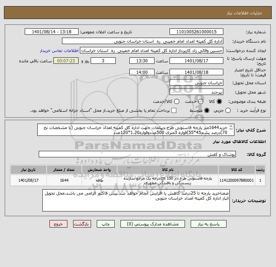Click the 'چاپ' print button
Image resolution: width=276 pixels, height=267 pixels.
point(106,224)
